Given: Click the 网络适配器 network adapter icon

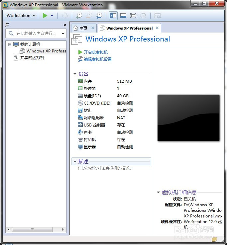Looking at the screenshot, I should [80, 117].
